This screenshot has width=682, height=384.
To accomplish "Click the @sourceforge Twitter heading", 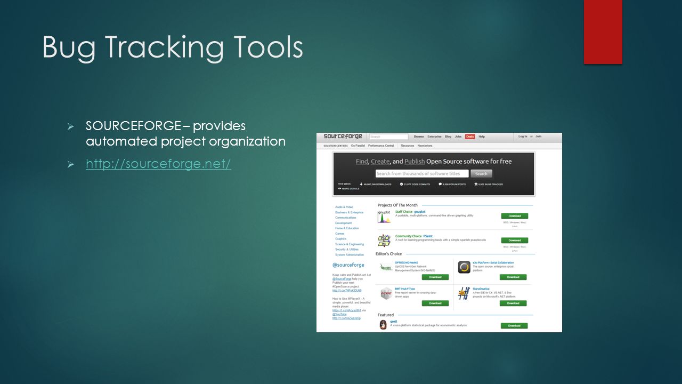I will 348,265.
